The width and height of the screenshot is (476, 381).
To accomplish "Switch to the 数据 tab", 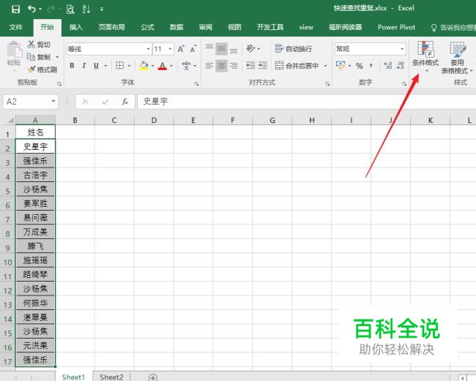I will [176, 27].
